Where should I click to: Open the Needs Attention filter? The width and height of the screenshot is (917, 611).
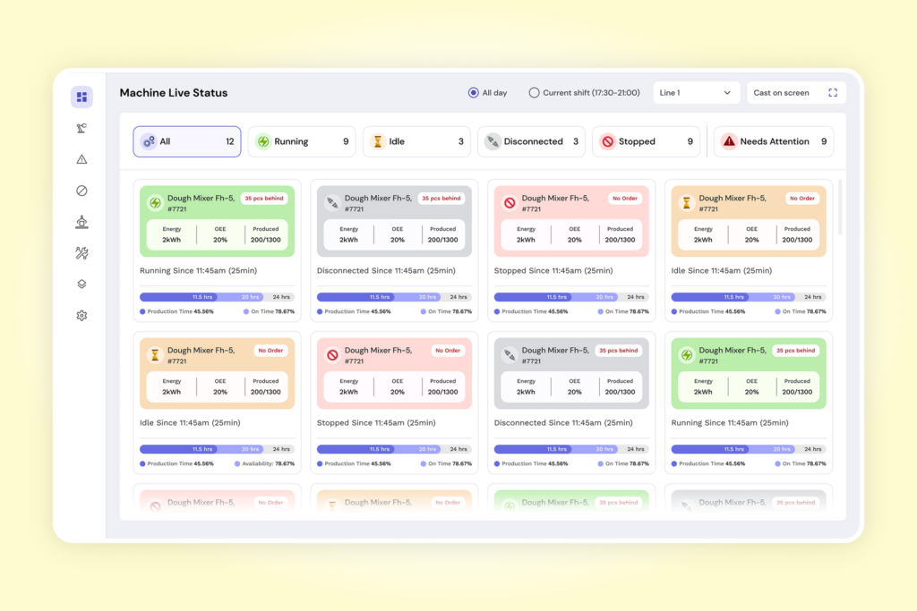coord(774,141)
